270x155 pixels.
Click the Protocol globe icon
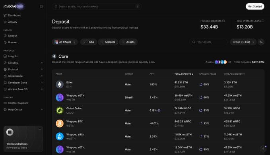[x=5, y=69]
